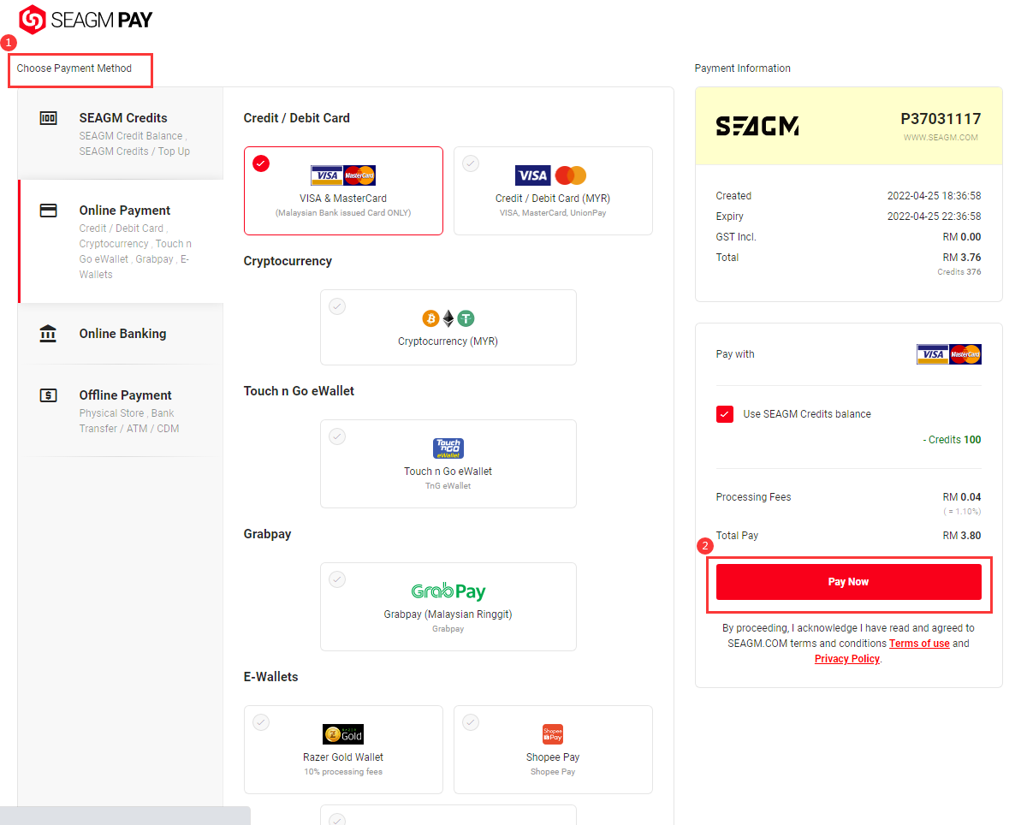Image resolution: width=1021 pixels, height=825 pixels.
Task: Click the Total RM 3.76 amount
Action: [962, 258]
